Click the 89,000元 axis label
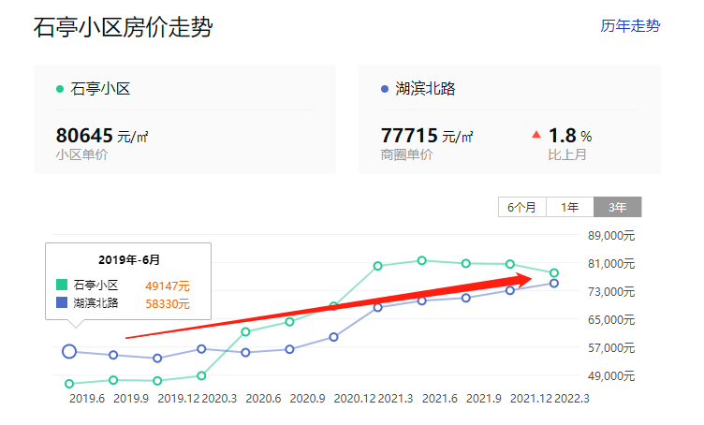This screenshot has height=425, width=704. [x=611, y=236]
